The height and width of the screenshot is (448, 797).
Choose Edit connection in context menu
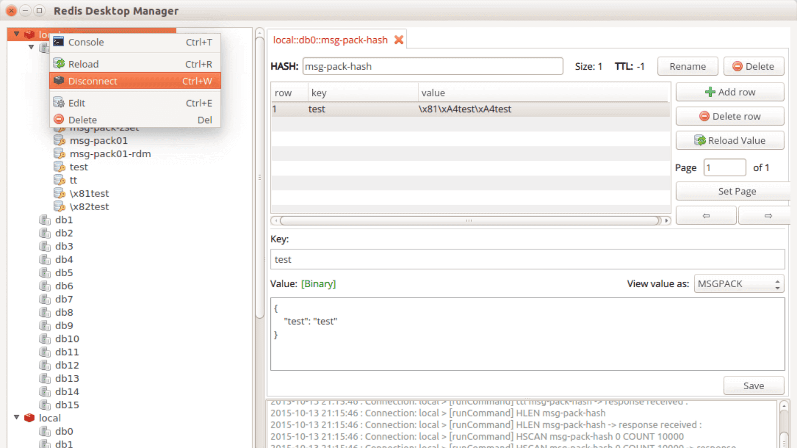click(135, 103)
